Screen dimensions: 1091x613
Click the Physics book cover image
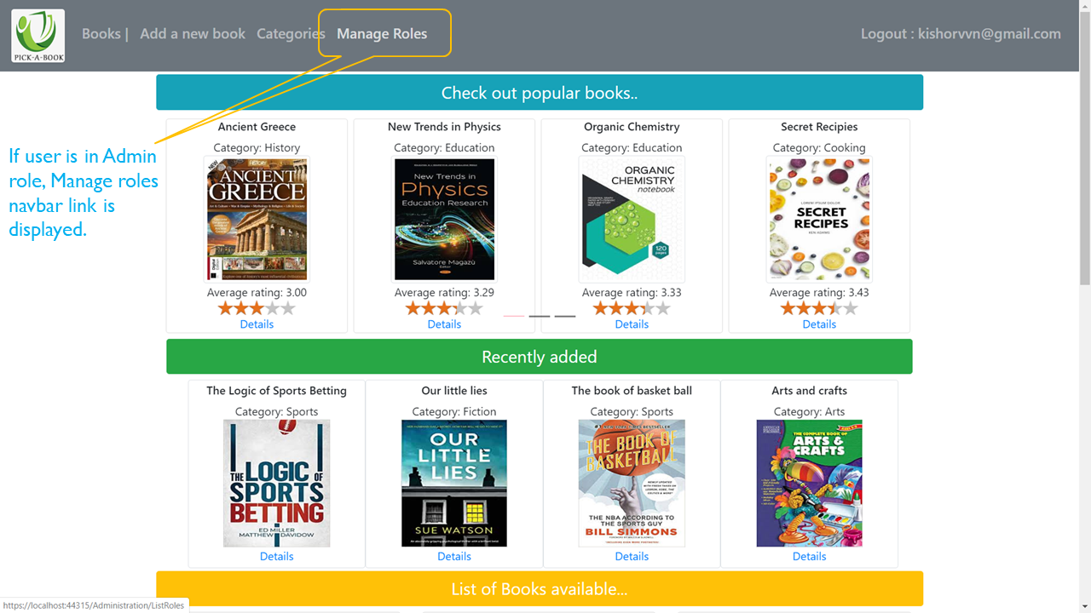444,220
